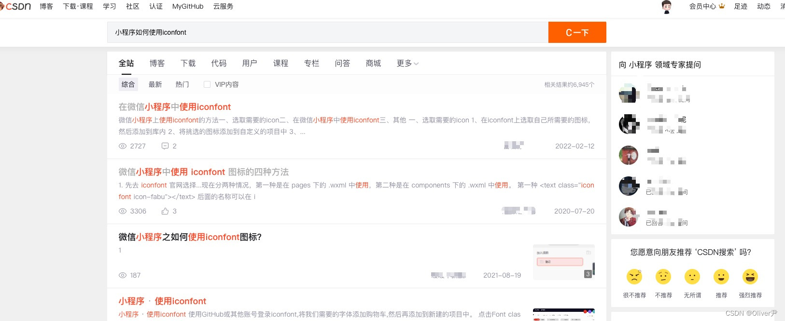
Task: Open the second expert's dark avatar
Action: pyautogui.click(x=629, y=124)
